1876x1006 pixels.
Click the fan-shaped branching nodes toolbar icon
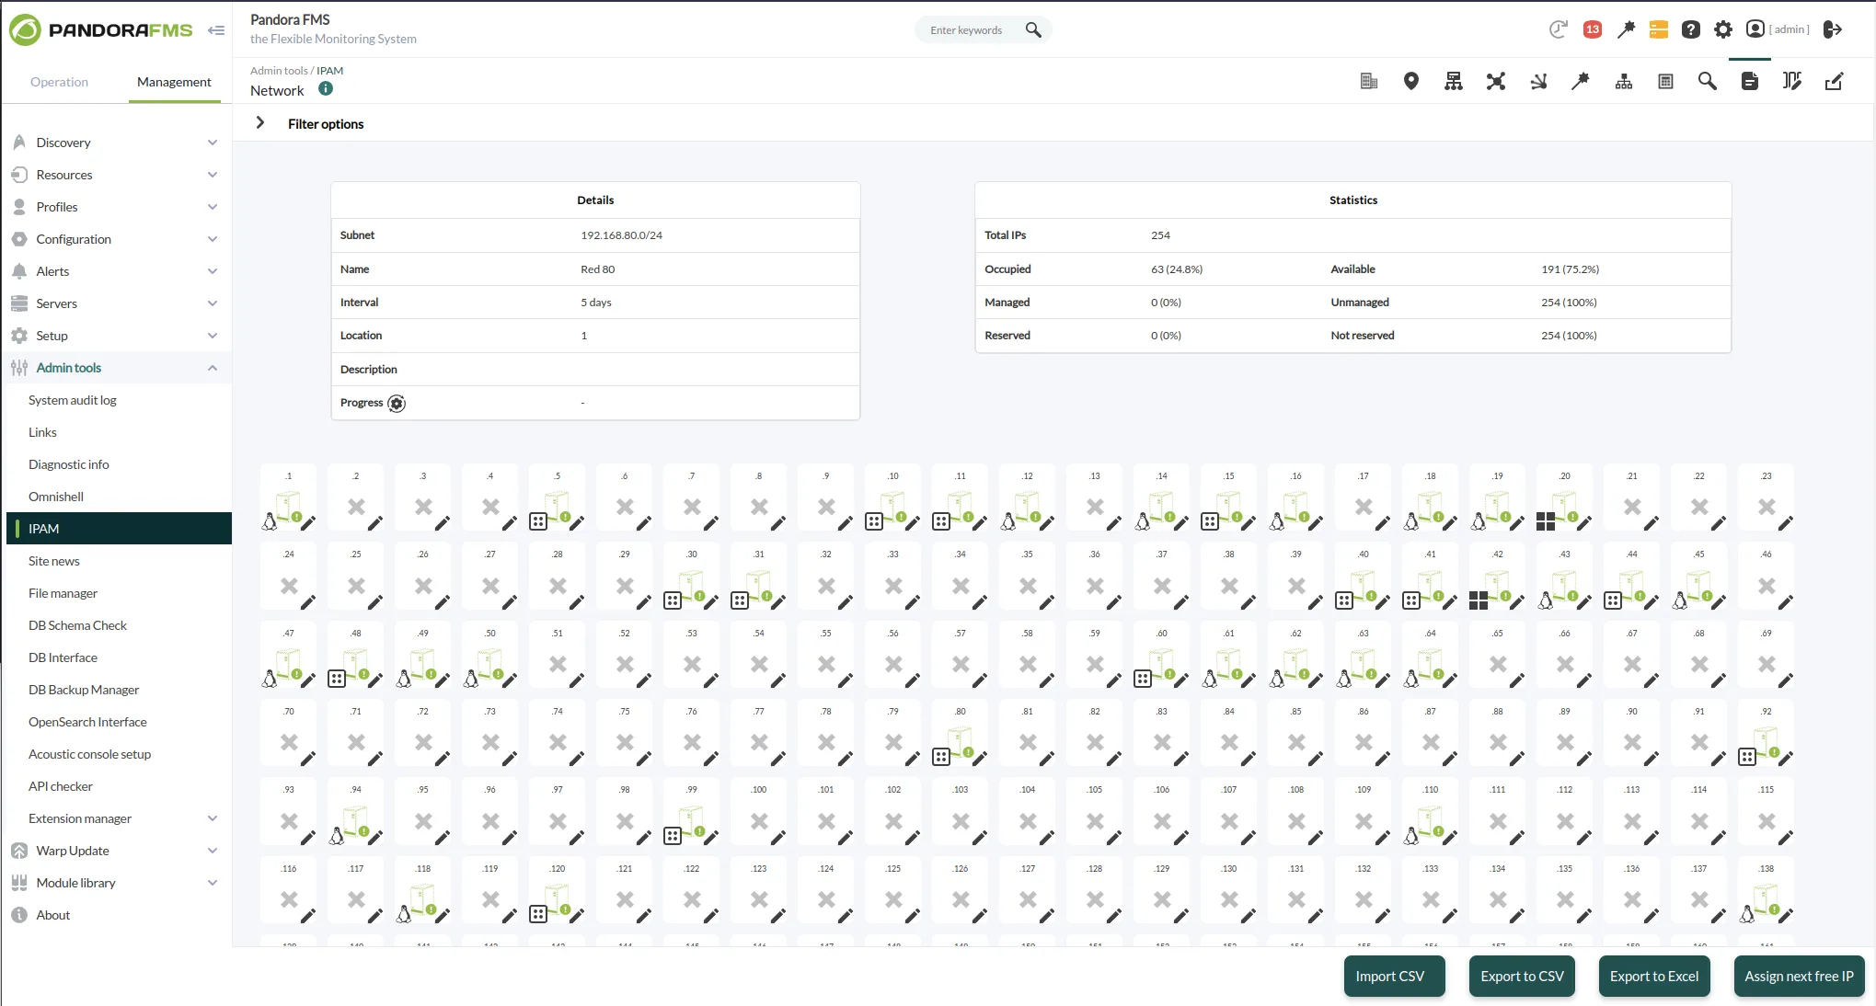click(x=1538, y=81)
